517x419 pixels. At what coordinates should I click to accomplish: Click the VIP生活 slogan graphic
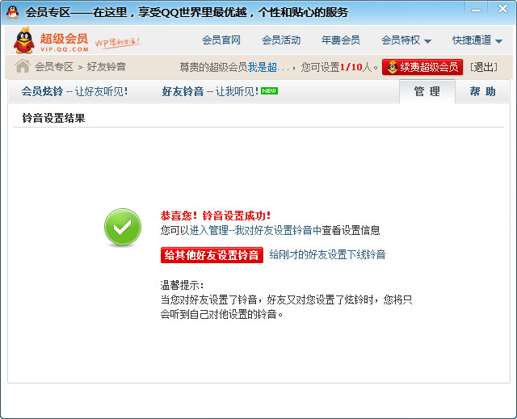point(118,43)
